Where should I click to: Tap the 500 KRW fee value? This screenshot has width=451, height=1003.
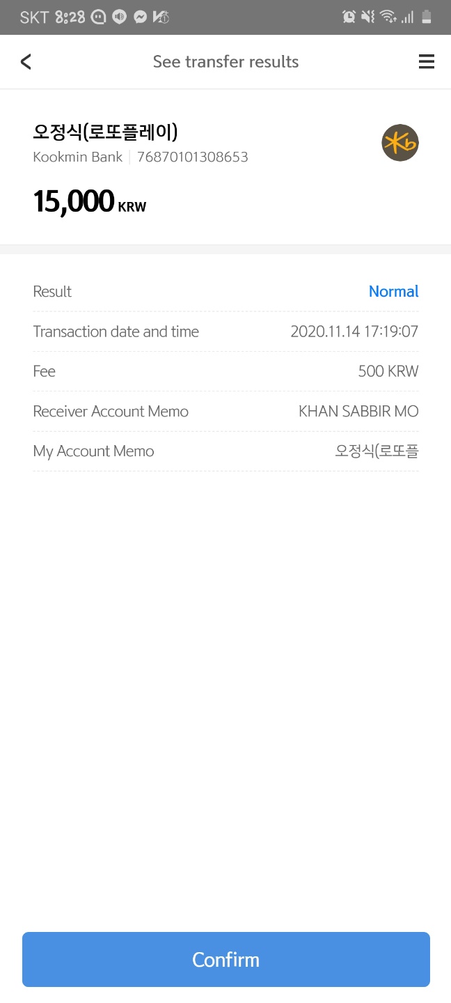tap(388, 371)
